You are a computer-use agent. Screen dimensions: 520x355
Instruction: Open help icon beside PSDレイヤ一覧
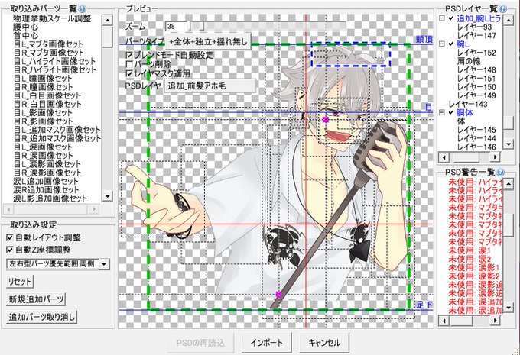[x=502, y=8]
